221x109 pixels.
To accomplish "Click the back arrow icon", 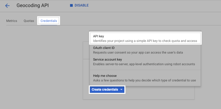I will (x=7, y=5).
